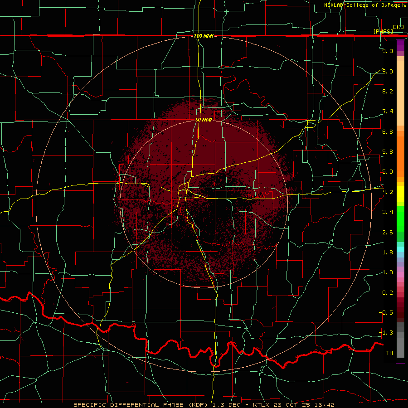Click the 4.2 scale value
The height and width of the screenshot is (408, 408).
tap(388, 192)
